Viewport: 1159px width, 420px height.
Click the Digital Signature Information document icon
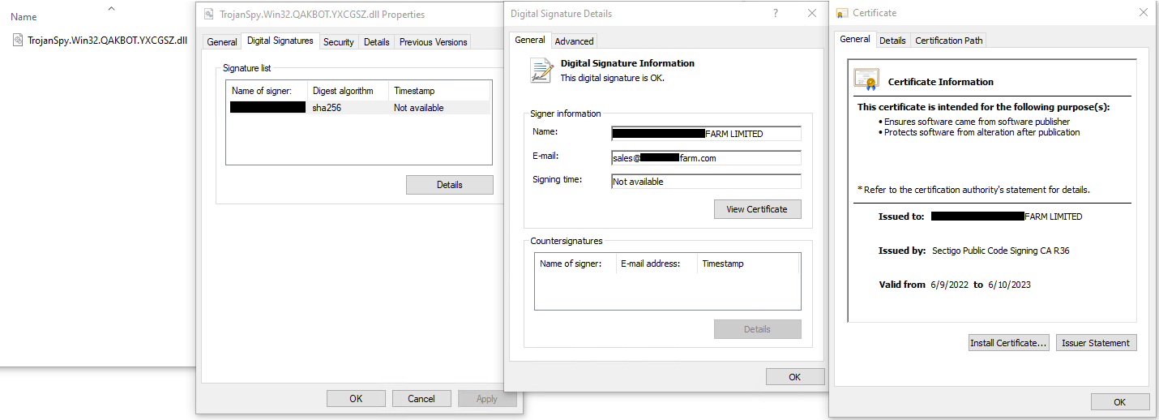click(541, 70)
